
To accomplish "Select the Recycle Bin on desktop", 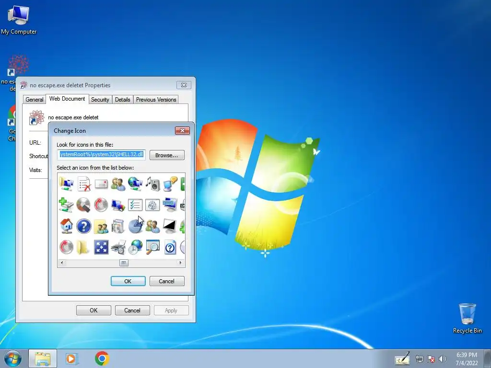I will pos(467,318).
